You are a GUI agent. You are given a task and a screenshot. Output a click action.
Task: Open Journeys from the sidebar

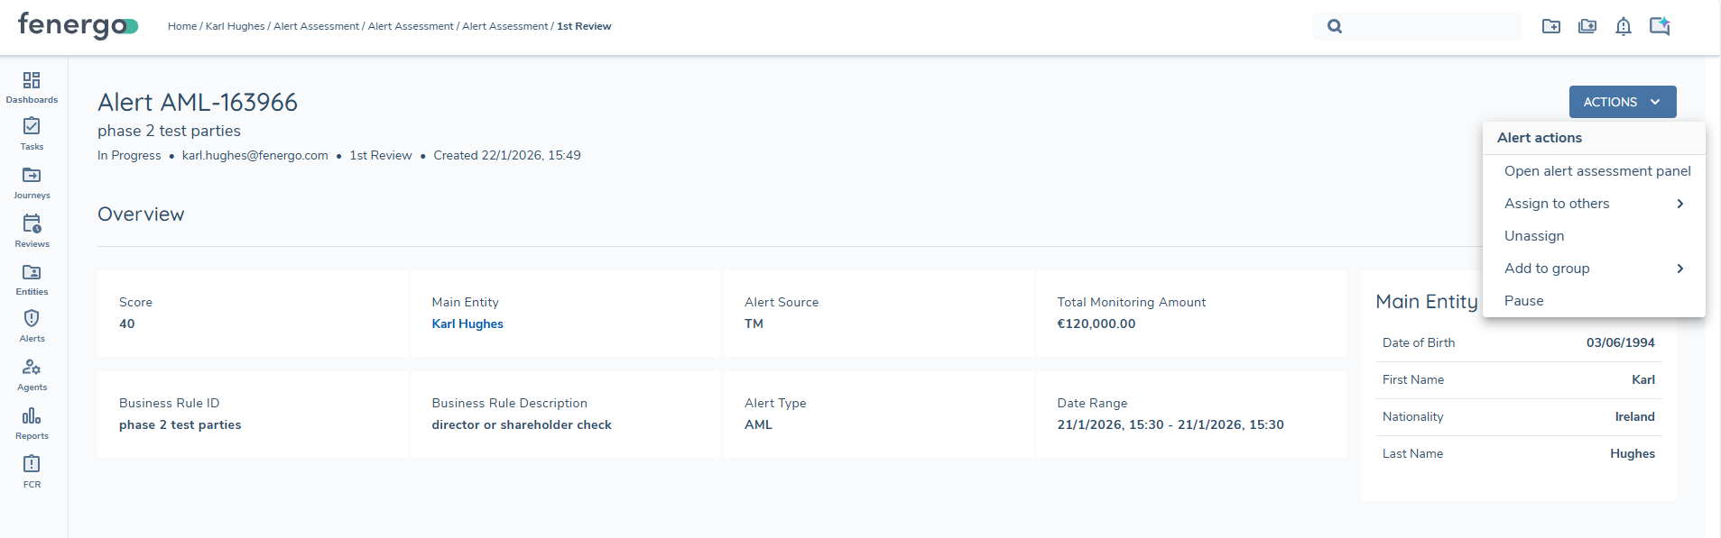tap(32, 176)
